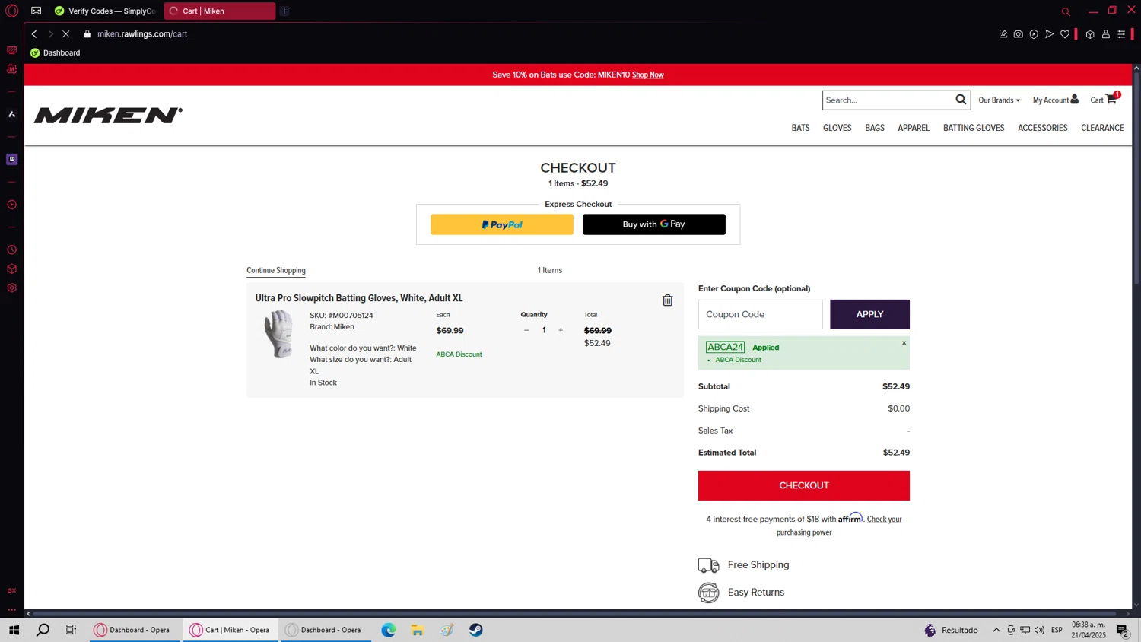Click the Resultado widget in taskbar
This screenshot has width=1141, height=642.
click(x=951, y=630)
